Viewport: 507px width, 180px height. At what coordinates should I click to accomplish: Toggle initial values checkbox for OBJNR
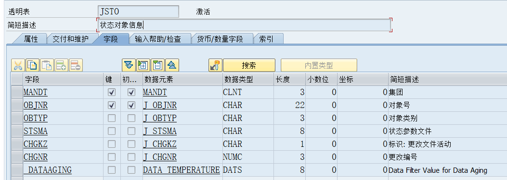pos(131,105)
